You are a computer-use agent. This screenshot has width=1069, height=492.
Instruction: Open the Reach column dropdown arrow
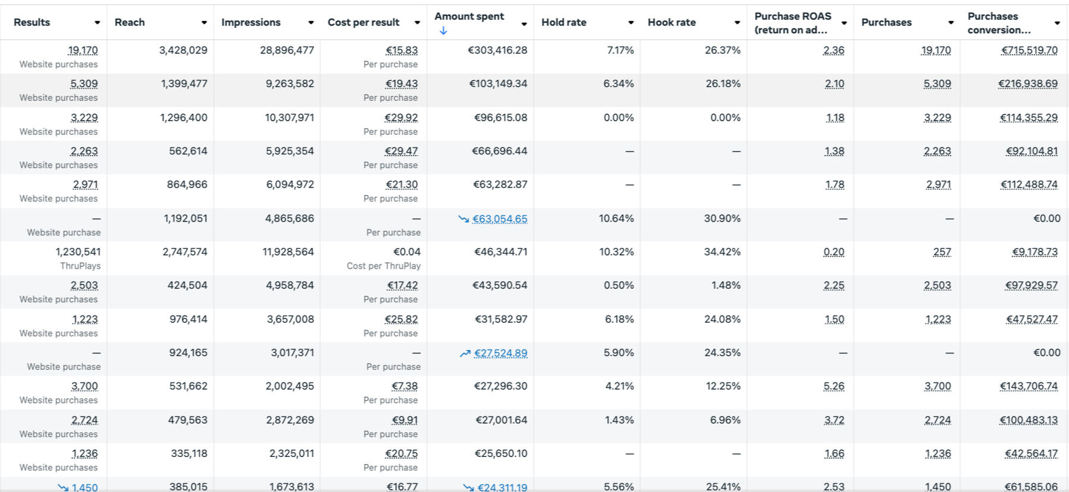pyautogui.click(x=204, y=23)
